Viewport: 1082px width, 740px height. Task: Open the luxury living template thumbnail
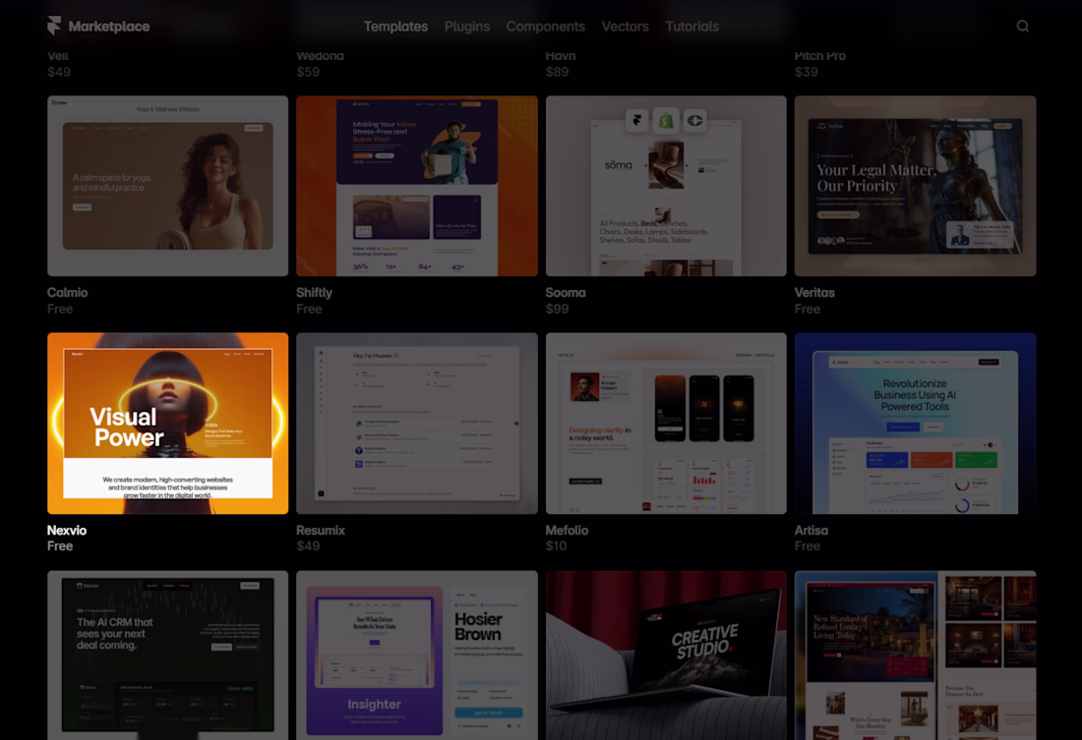click(x=915, y=655)
